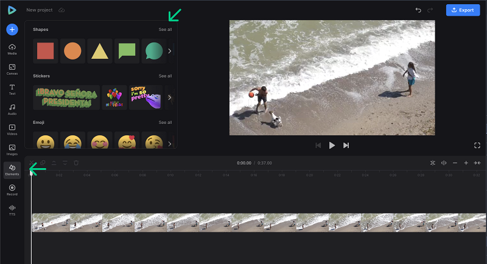Click the 0:20 mark on the timeline ruler

[x=309, y=175]
